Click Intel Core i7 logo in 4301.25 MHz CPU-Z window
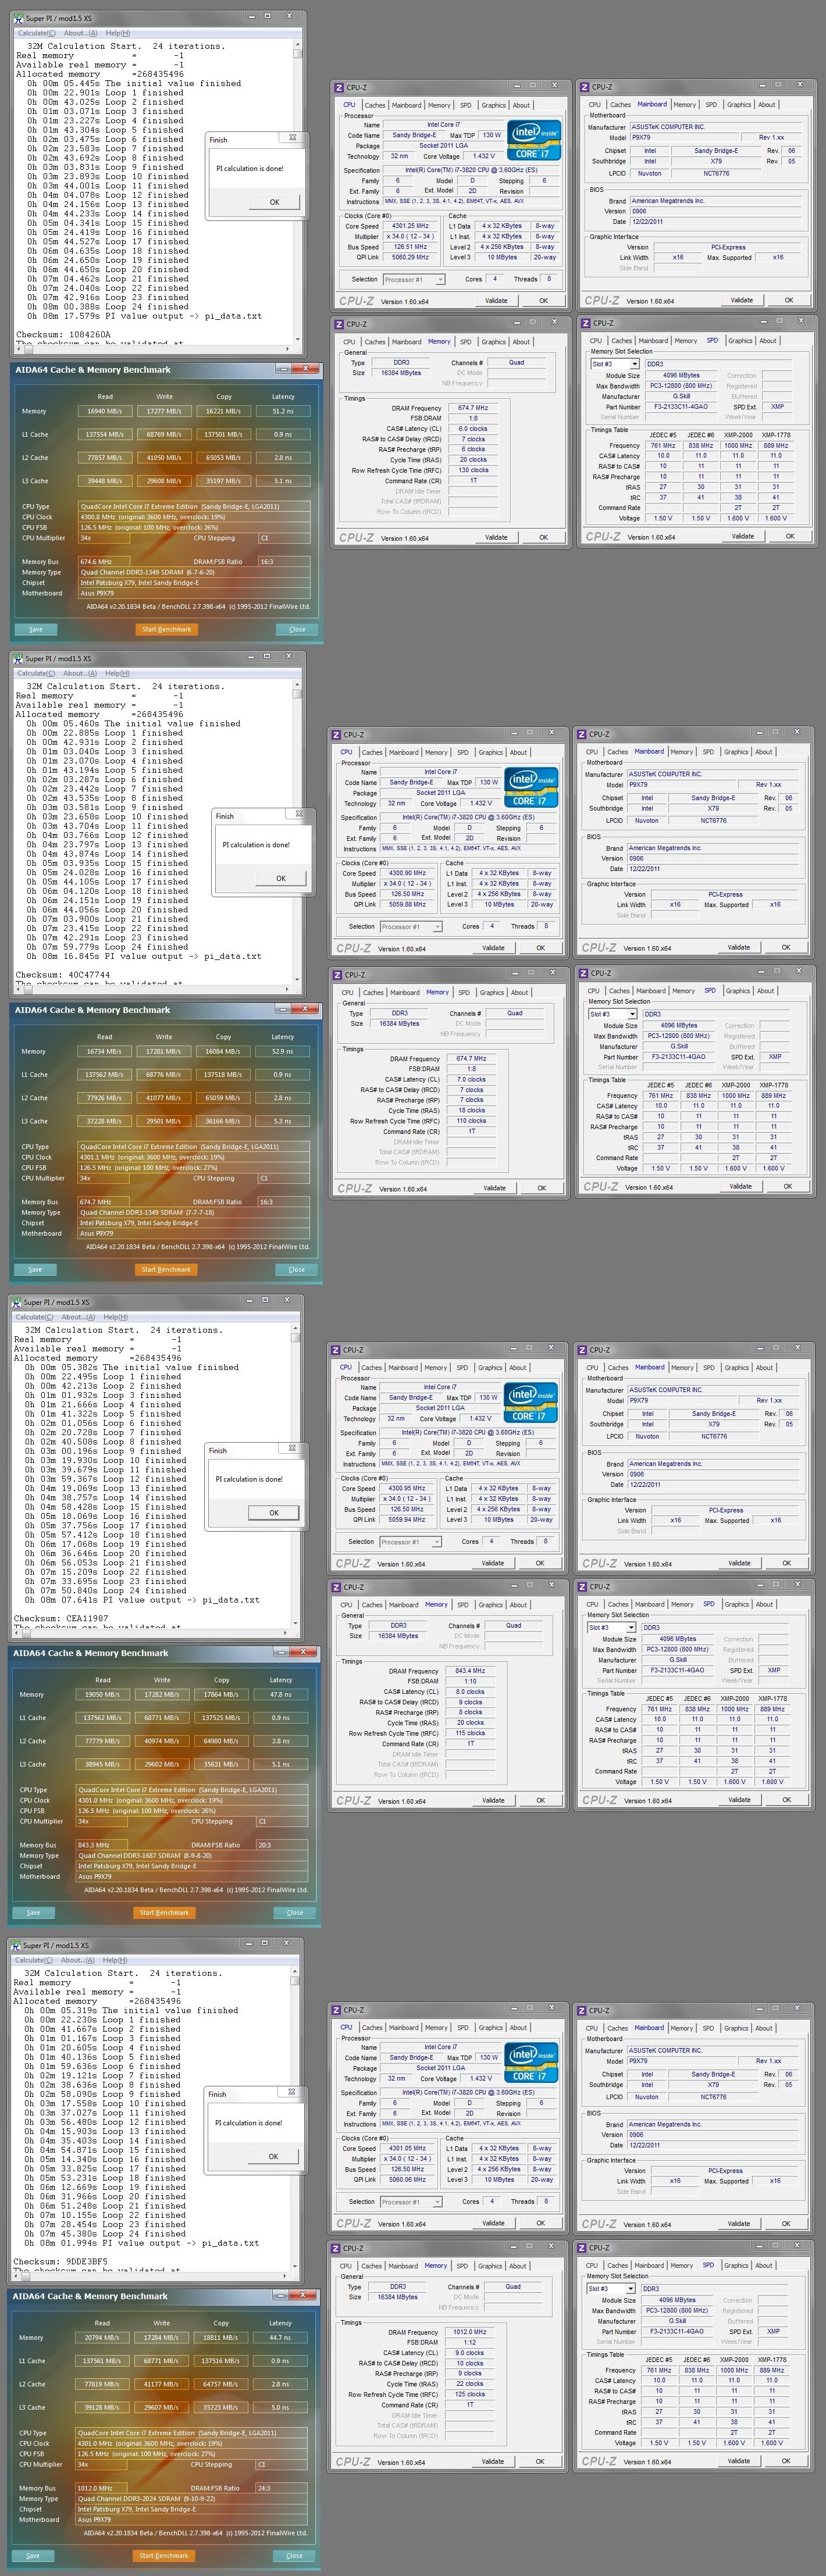826x2576 pixels. coord(534,140)
